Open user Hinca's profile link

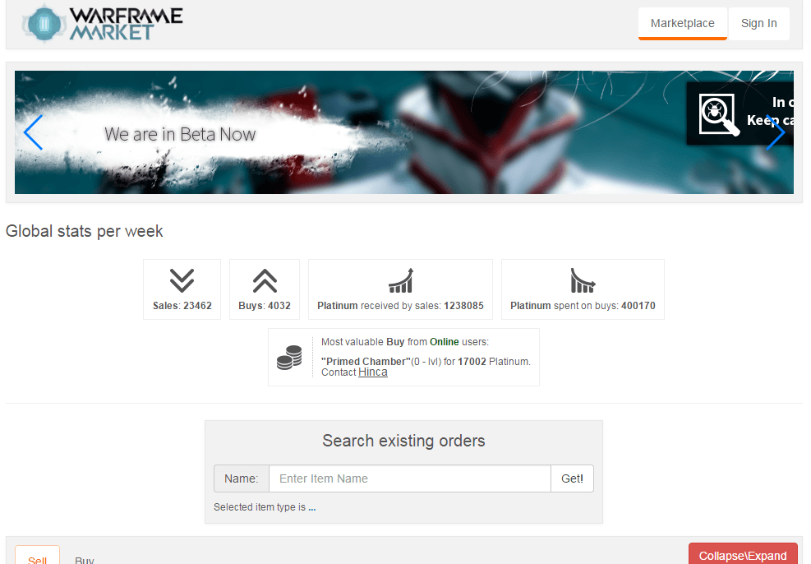pos(372,372)
